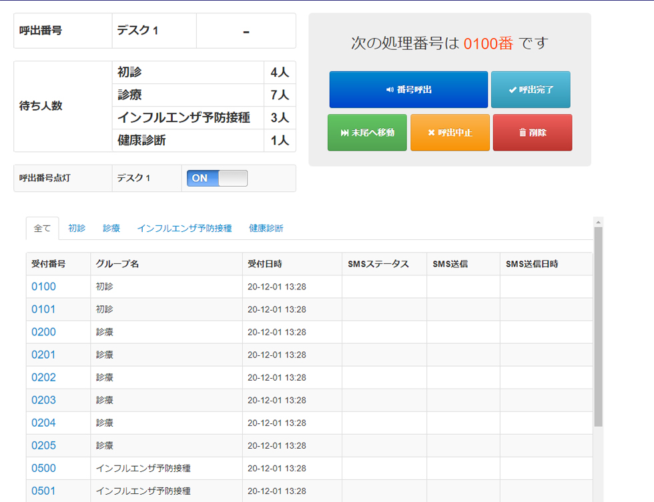Open reception number 0101 link
The width and height of the screenshot is (654, 502).
click(43, 309)
